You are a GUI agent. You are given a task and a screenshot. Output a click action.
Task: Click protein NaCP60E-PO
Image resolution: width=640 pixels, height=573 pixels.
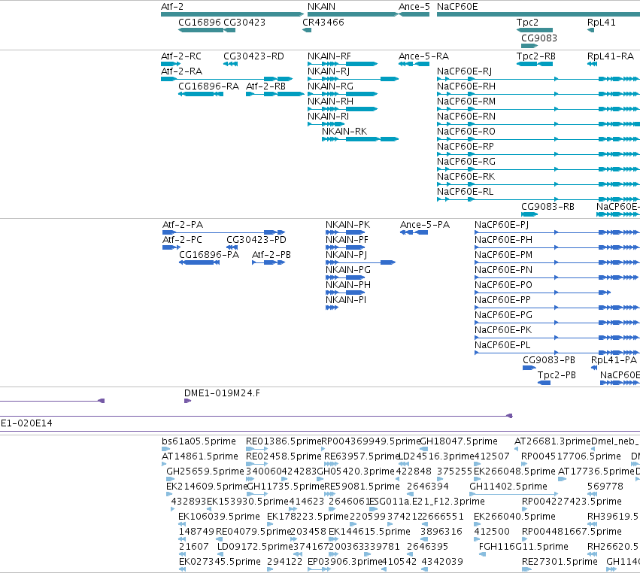542,293
